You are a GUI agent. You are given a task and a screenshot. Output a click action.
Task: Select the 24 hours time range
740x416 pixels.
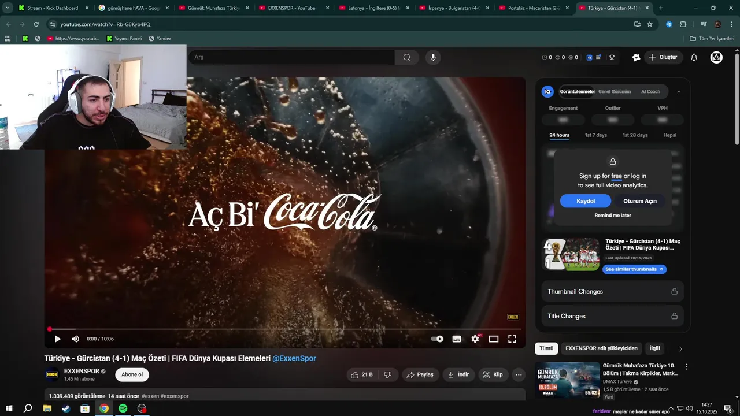coord(559,135)
